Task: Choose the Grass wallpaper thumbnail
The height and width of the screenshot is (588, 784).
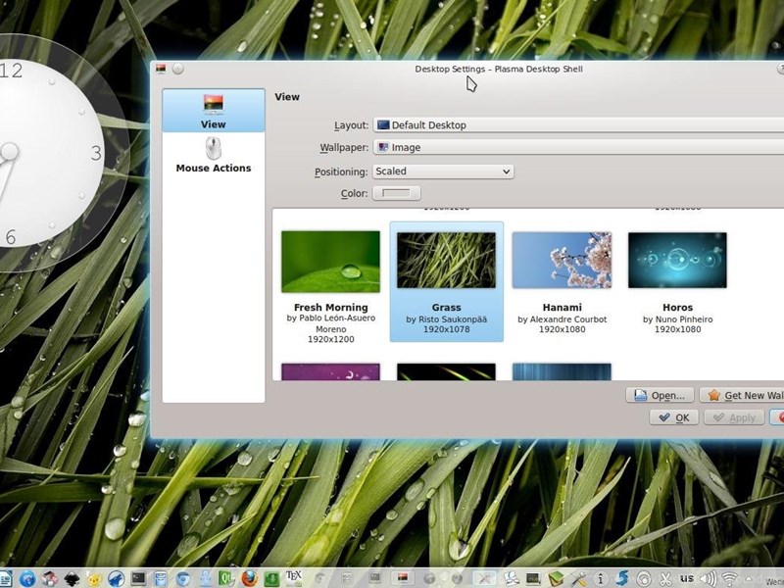Action: click(447, 260)
